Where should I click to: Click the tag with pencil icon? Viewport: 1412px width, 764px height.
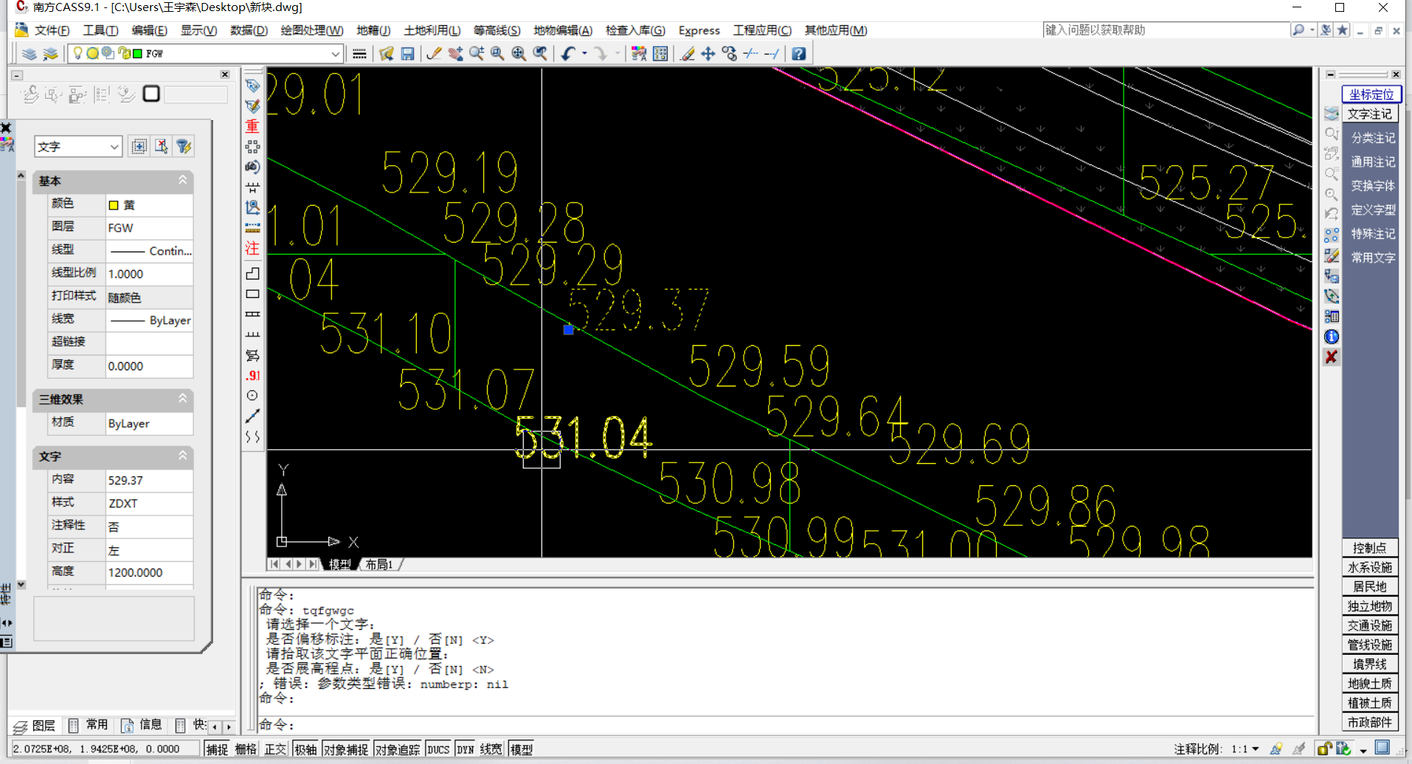pos(252,106)
